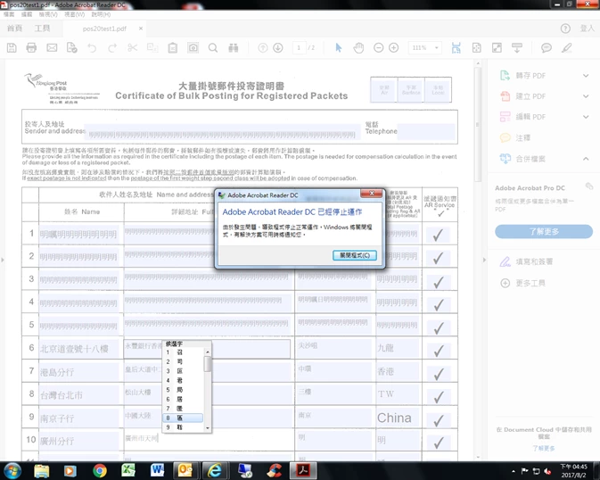Open the Home tab
The height and width of the screenshot is (480, 600).
14,29
